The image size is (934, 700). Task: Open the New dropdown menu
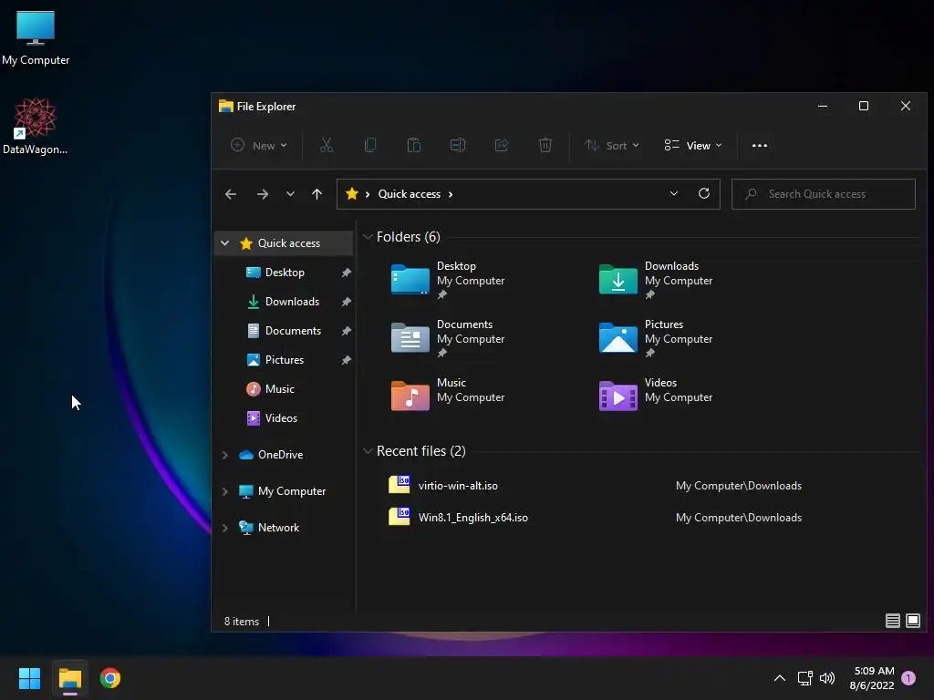(x=258, y=145)
